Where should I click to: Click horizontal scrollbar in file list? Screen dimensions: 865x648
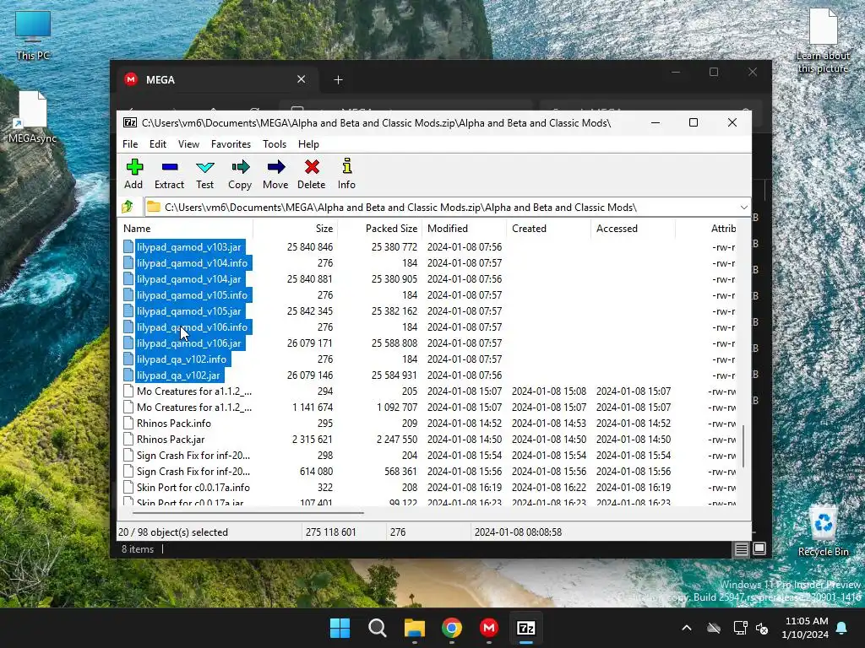point(248,512)
